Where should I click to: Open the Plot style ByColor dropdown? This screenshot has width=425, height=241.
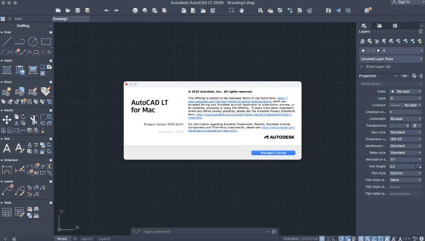pyautogui.click(x=406, y=173)
